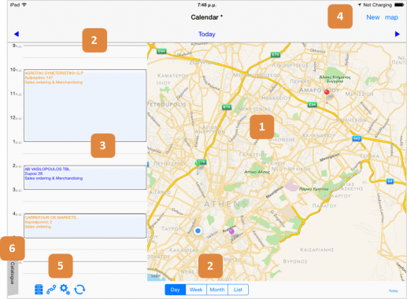
Task: Tap the location services arrow icon
Action: click(360, 5)
